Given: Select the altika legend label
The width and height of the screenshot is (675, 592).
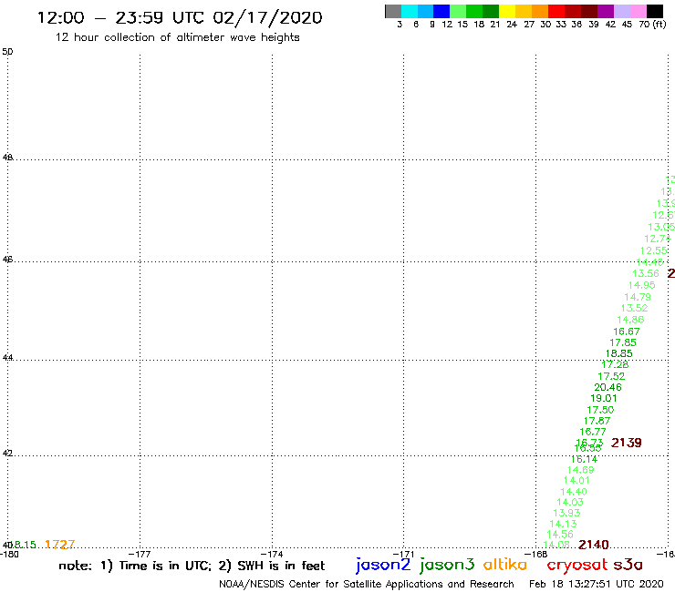Looking at the screenshot, I should click(505, 564).
